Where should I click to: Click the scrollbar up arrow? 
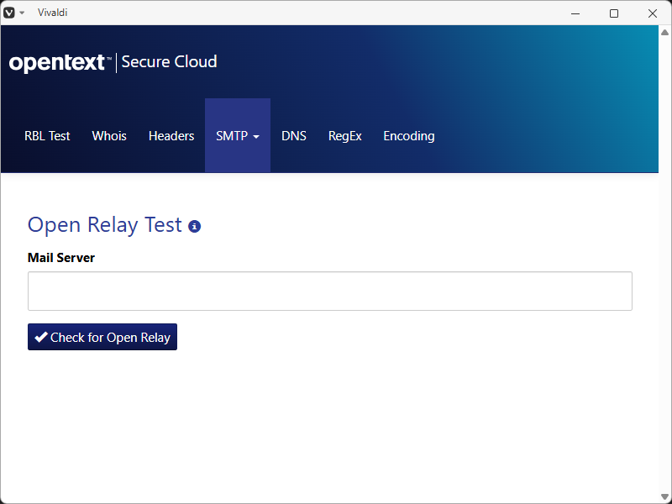coord(664,32)
